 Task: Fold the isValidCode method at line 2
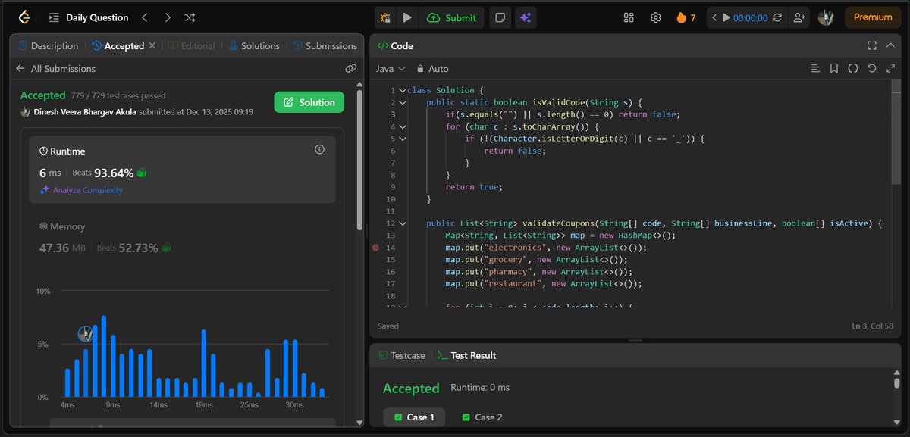(x=403, y=102)
